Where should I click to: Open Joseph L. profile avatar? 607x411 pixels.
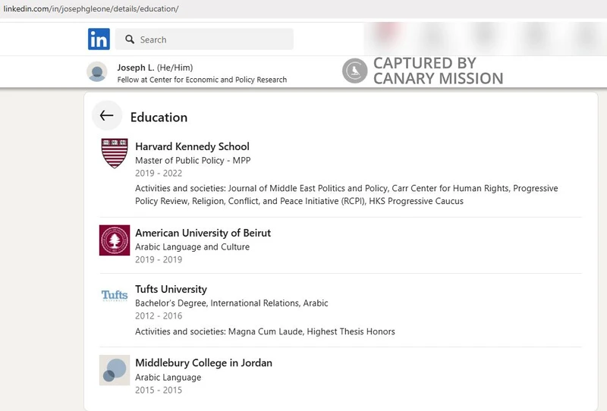point(97,72)
